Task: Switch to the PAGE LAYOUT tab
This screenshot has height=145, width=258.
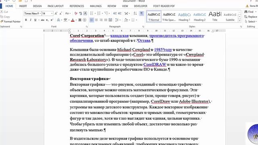Action: click(x=56, y=6)
